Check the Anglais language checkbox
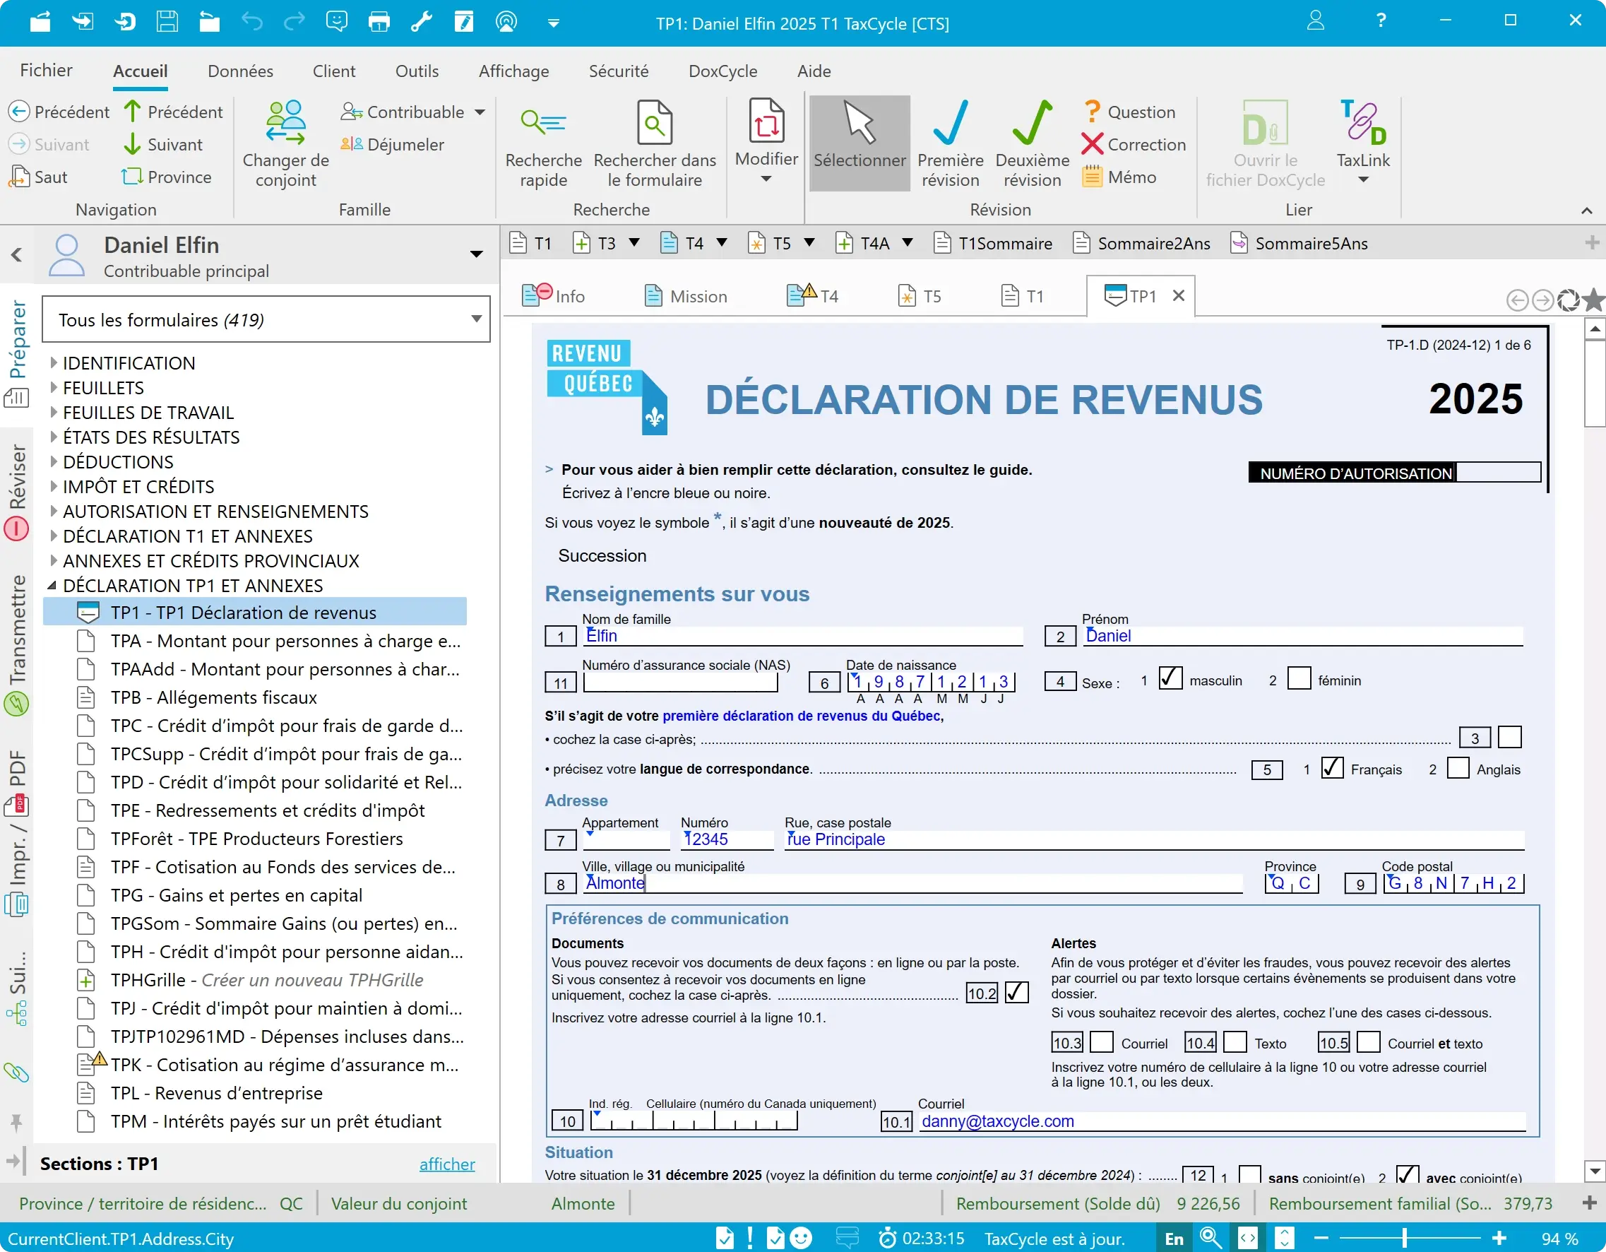 tap(1458, 768)
